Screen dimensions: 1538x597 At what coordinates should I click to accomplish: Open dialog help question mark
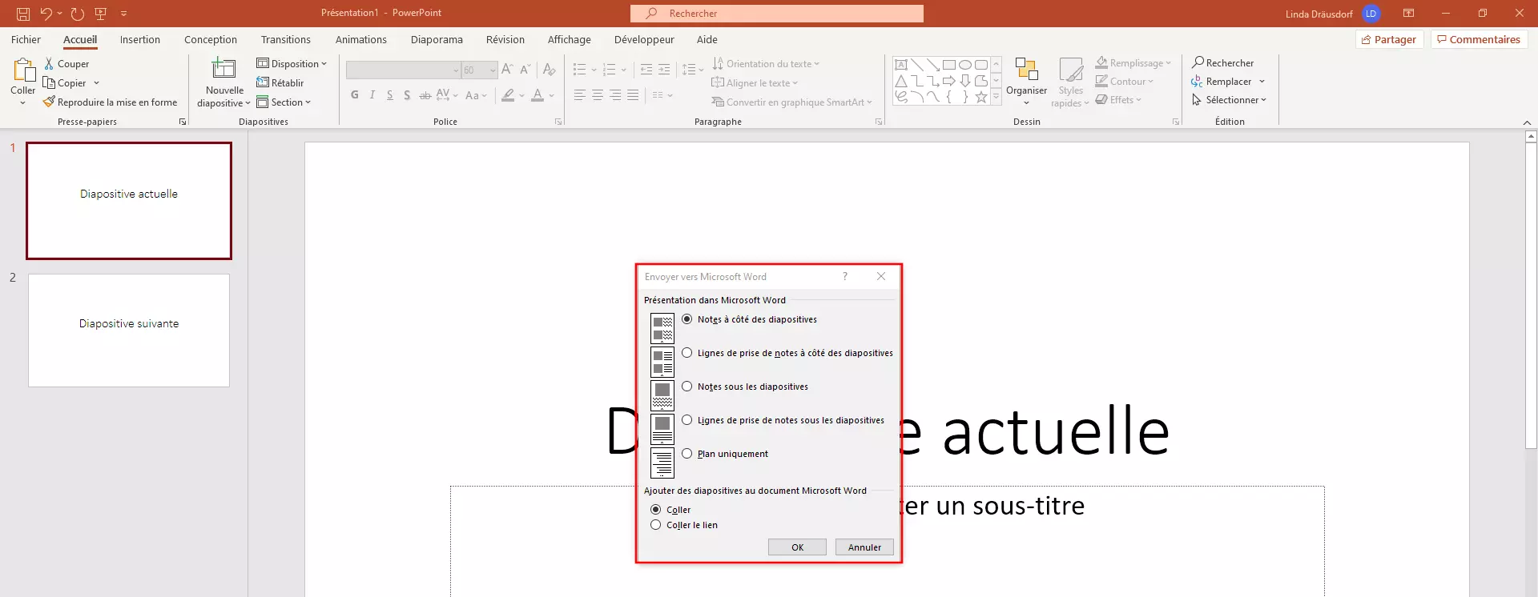tap(844, 276)
